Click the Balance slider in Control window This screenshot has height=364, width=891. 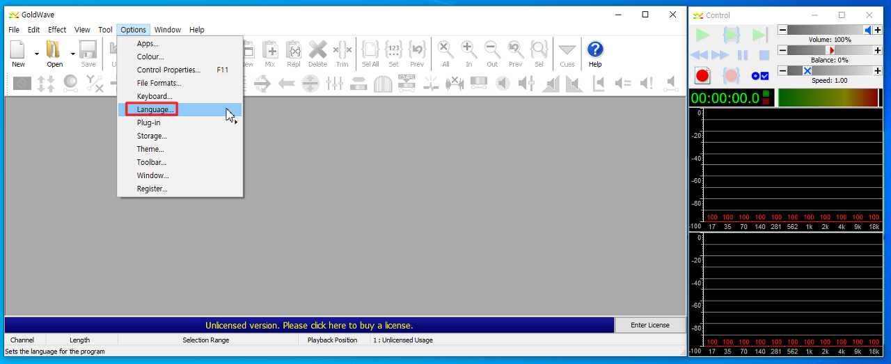830,50
